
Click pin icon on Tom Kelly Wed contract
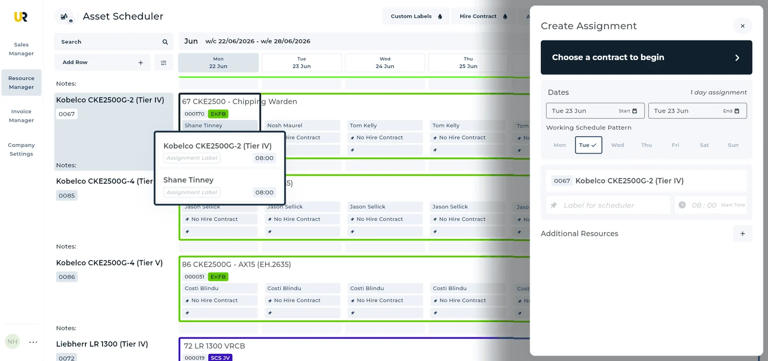pyautogui.click(x=353, y=138)
